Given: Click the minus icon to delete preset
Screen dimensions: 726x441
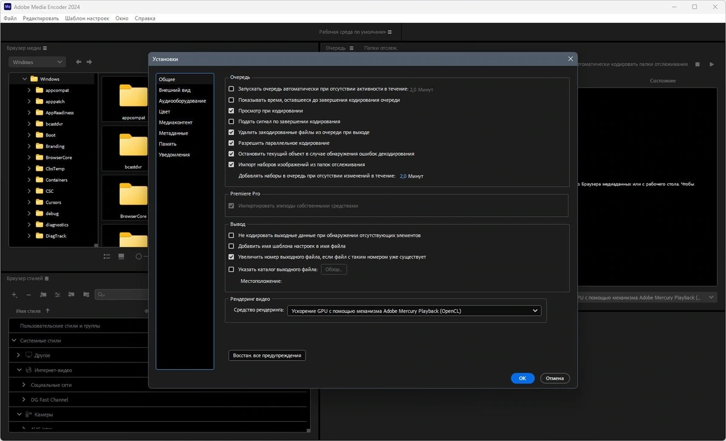Looking at the screenshot, I should pos(28,295).
